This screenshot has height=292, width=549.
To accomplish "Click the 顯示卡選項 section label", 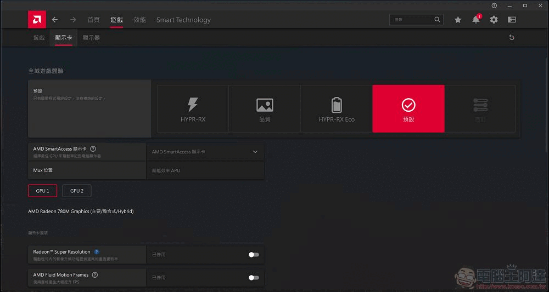I will 38,233.
